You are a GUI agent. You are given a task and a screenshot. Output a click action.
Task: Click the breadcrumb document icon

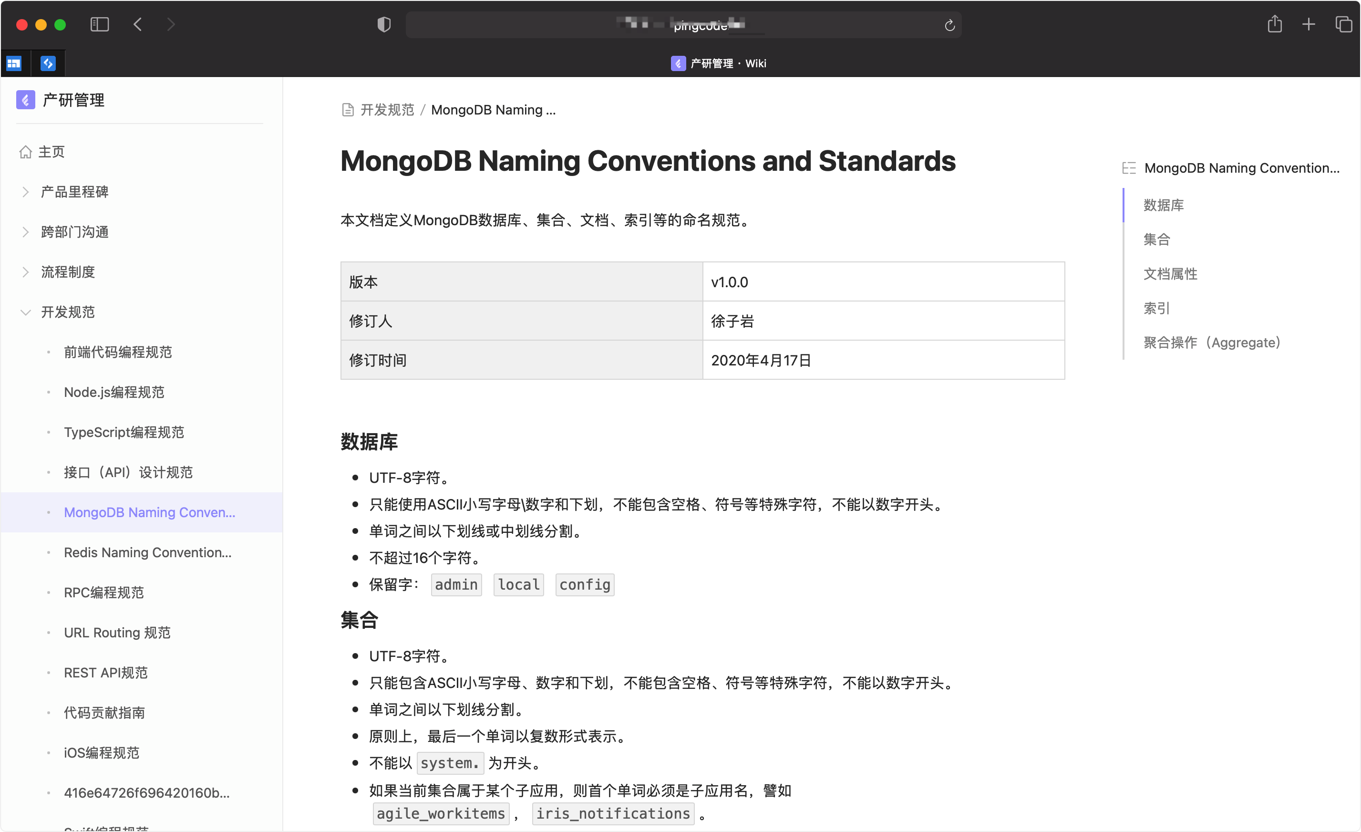coord(348,110)
